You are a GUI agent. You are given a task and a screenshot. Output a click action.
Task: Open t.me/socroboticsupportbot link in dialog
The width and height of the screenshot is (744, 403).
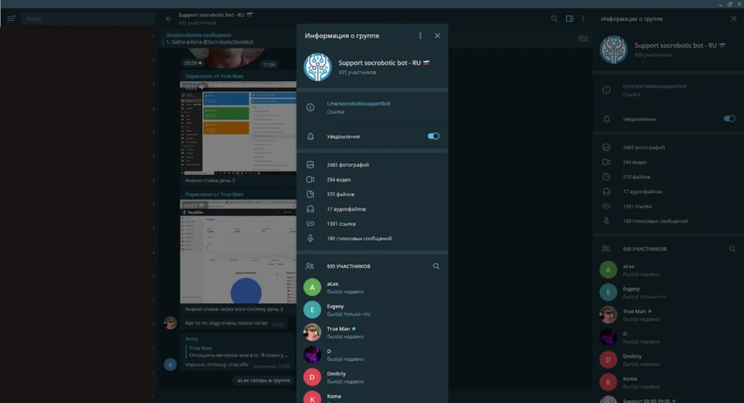358,103
